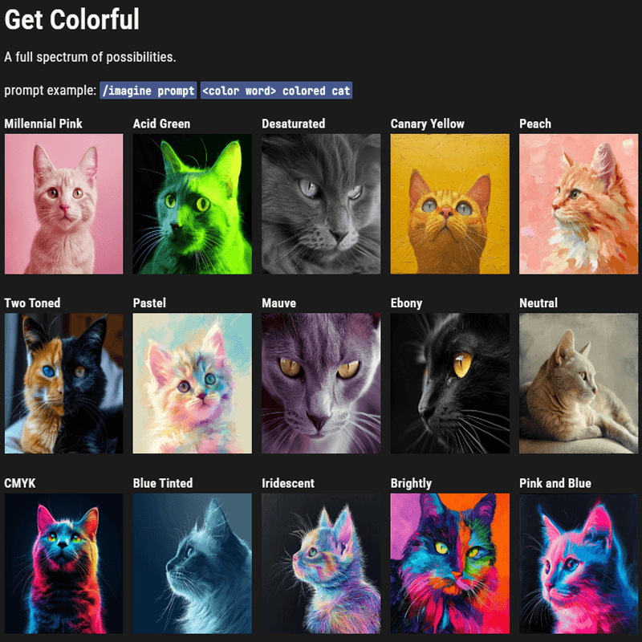Click the '/imagine prompt' code snippet

click(x=148, y=91)
